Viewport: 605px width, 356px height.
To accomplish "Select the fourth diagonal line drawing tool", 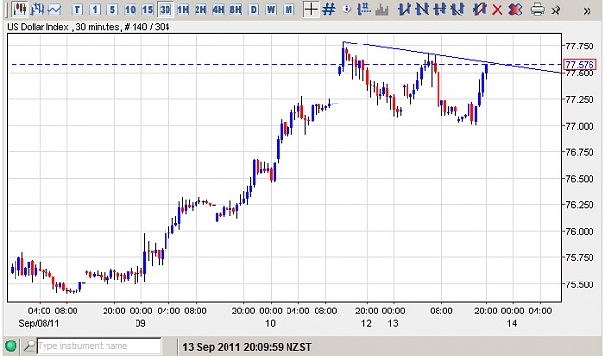I will tap(457, 10).
